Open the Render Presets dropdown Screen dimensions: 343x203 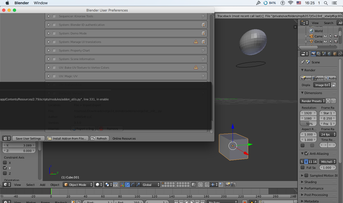click(x=312, y=101)
